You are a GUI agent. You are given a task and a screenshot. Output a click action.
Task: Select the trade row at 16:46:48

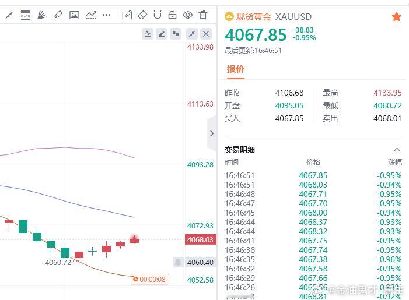point(313,194)
